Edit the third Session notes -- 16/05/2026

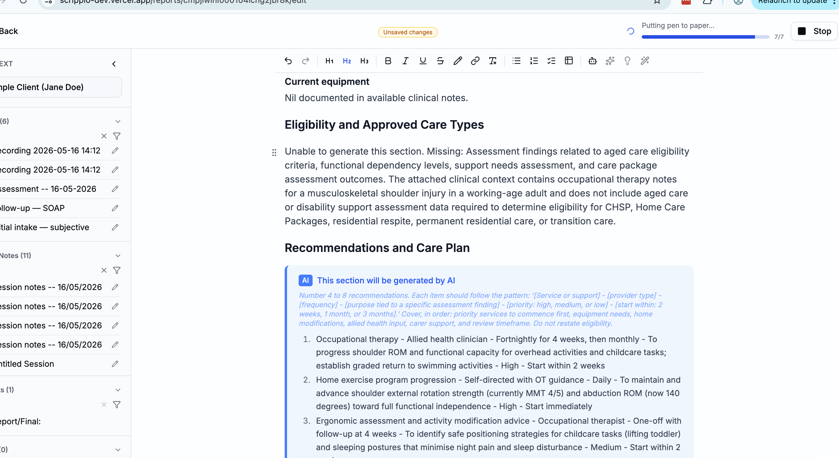point(115,325)
